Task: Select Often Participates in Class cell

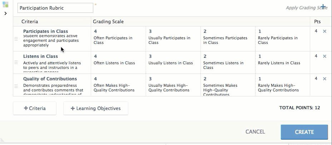Action: pyautogui.click(x=118, y=39)
